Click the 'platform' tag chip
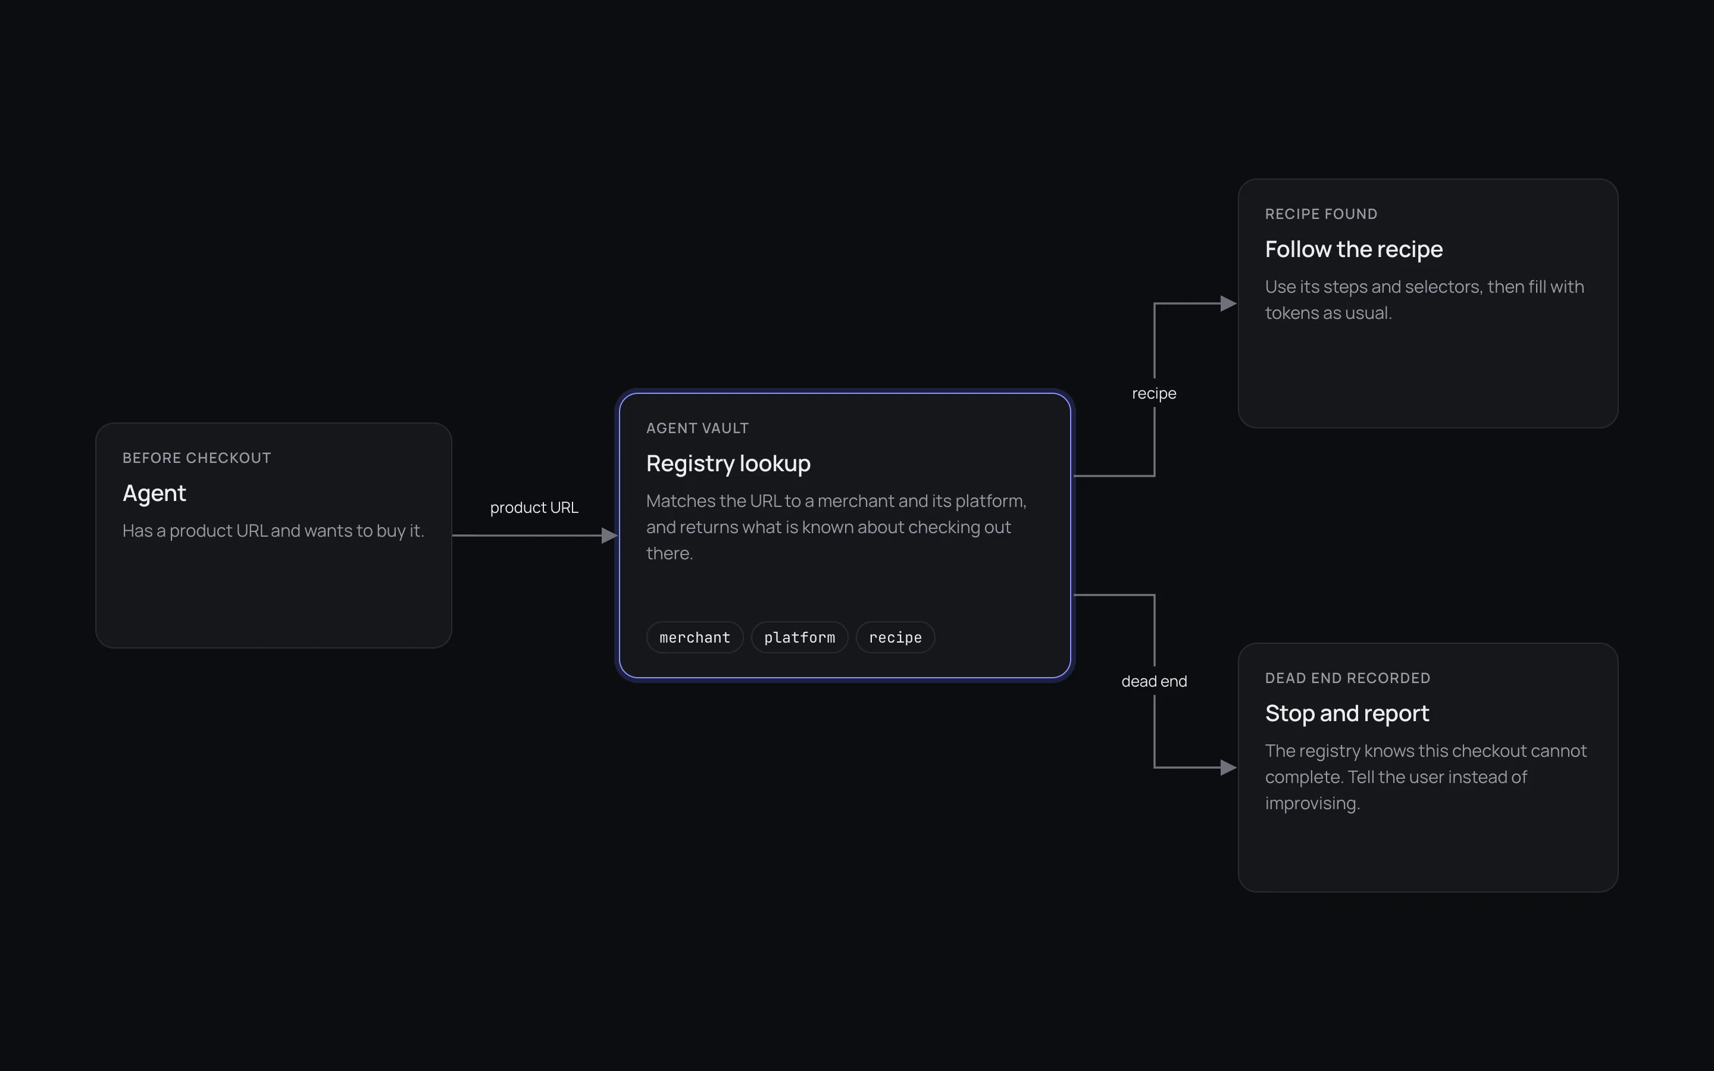Image resolution: width=1714 pixels, height=1071 pixels. tap(799, 637)
